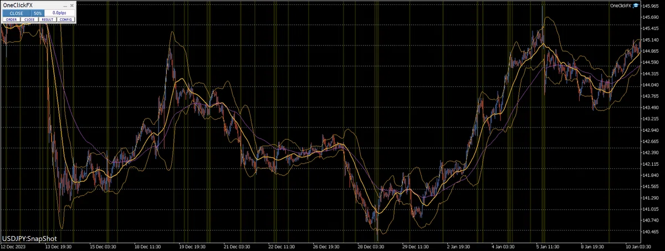
Task: Click the 142.665 price label
Action: (651, 142)
